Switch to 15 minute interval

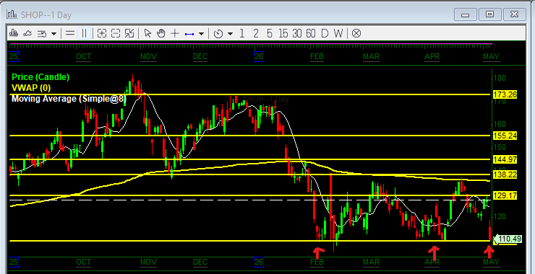tap(283, 33)
